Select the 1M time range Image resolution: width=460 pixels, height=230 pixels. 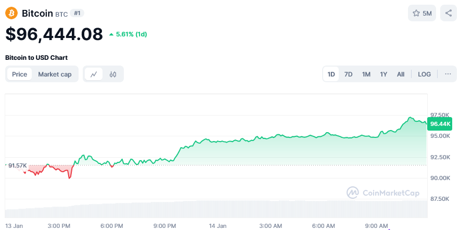[366, 74]
